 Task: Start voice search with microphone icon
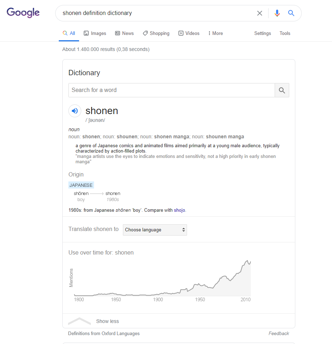[277, 13]
